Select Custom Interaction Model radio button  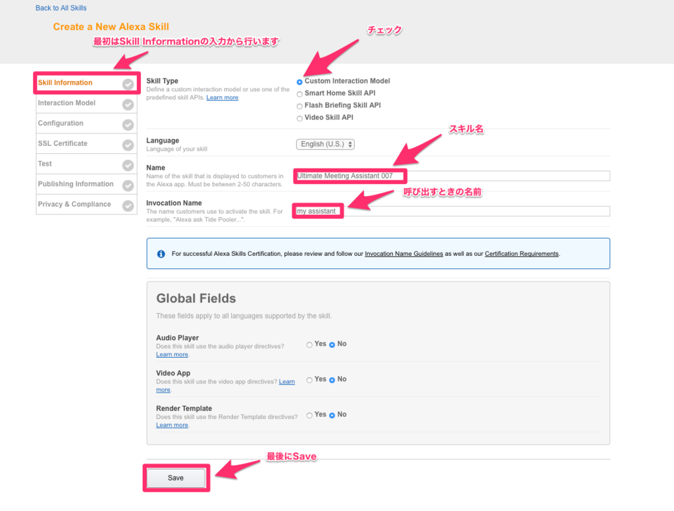pos(299,82)
